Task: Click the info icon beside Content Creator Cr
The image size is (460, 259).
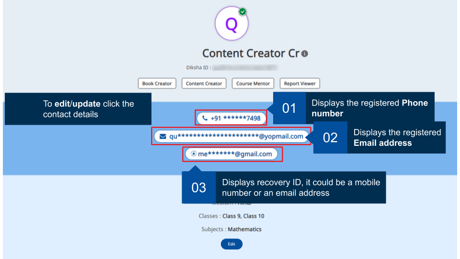Action: [x=304, y=54]
